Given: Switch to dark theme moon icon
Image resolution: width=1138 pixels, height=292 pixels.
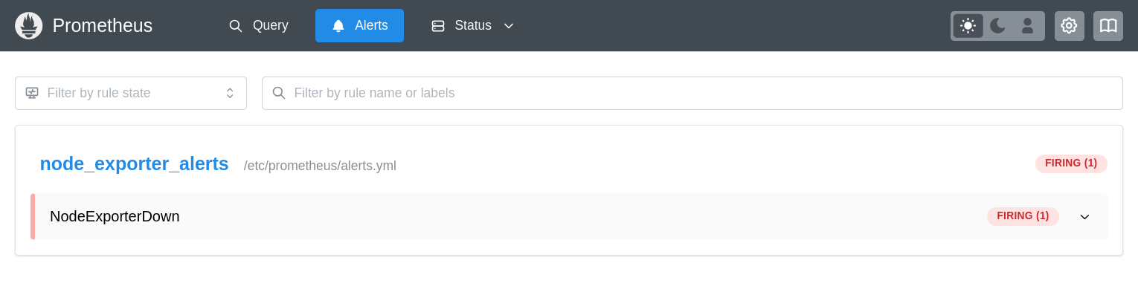Looking at the screenshot, I should point(997,25).
